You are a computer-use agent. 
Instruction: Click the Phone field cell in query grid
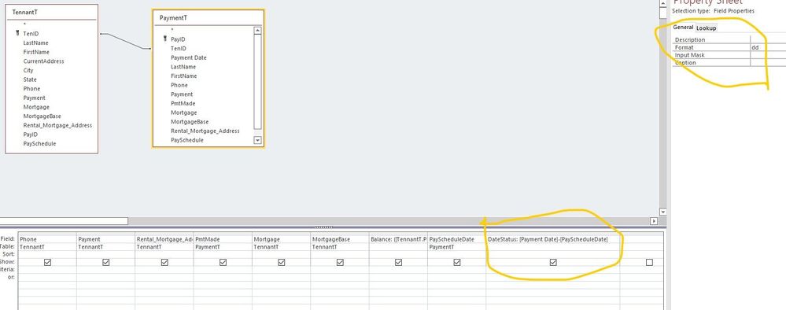[48, 239]
